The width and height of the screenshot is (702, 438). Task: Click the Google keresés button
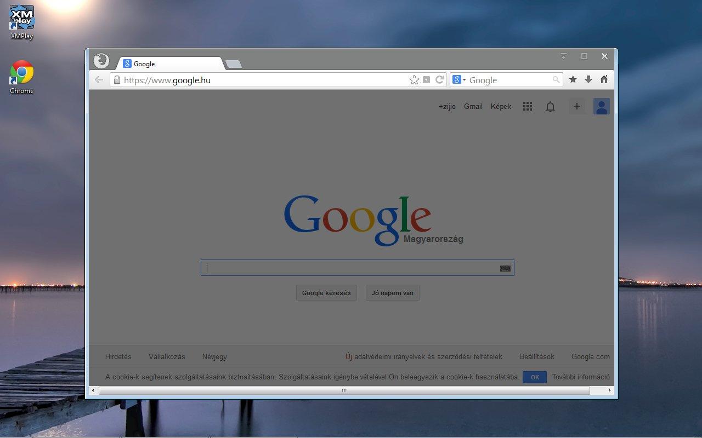tap(326, 293)
